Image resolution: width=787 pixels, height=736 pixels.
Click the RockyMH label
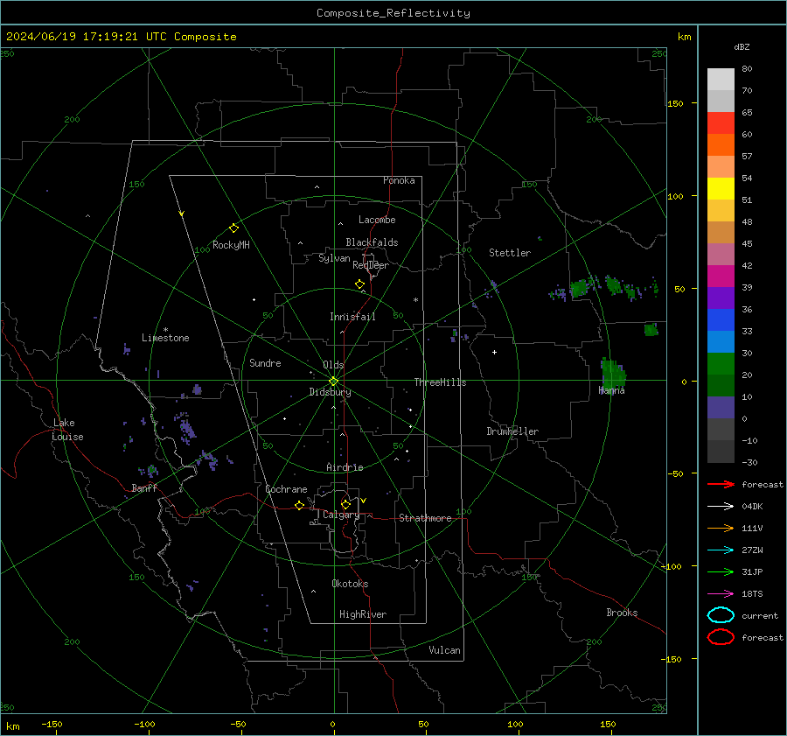[231, 245]
